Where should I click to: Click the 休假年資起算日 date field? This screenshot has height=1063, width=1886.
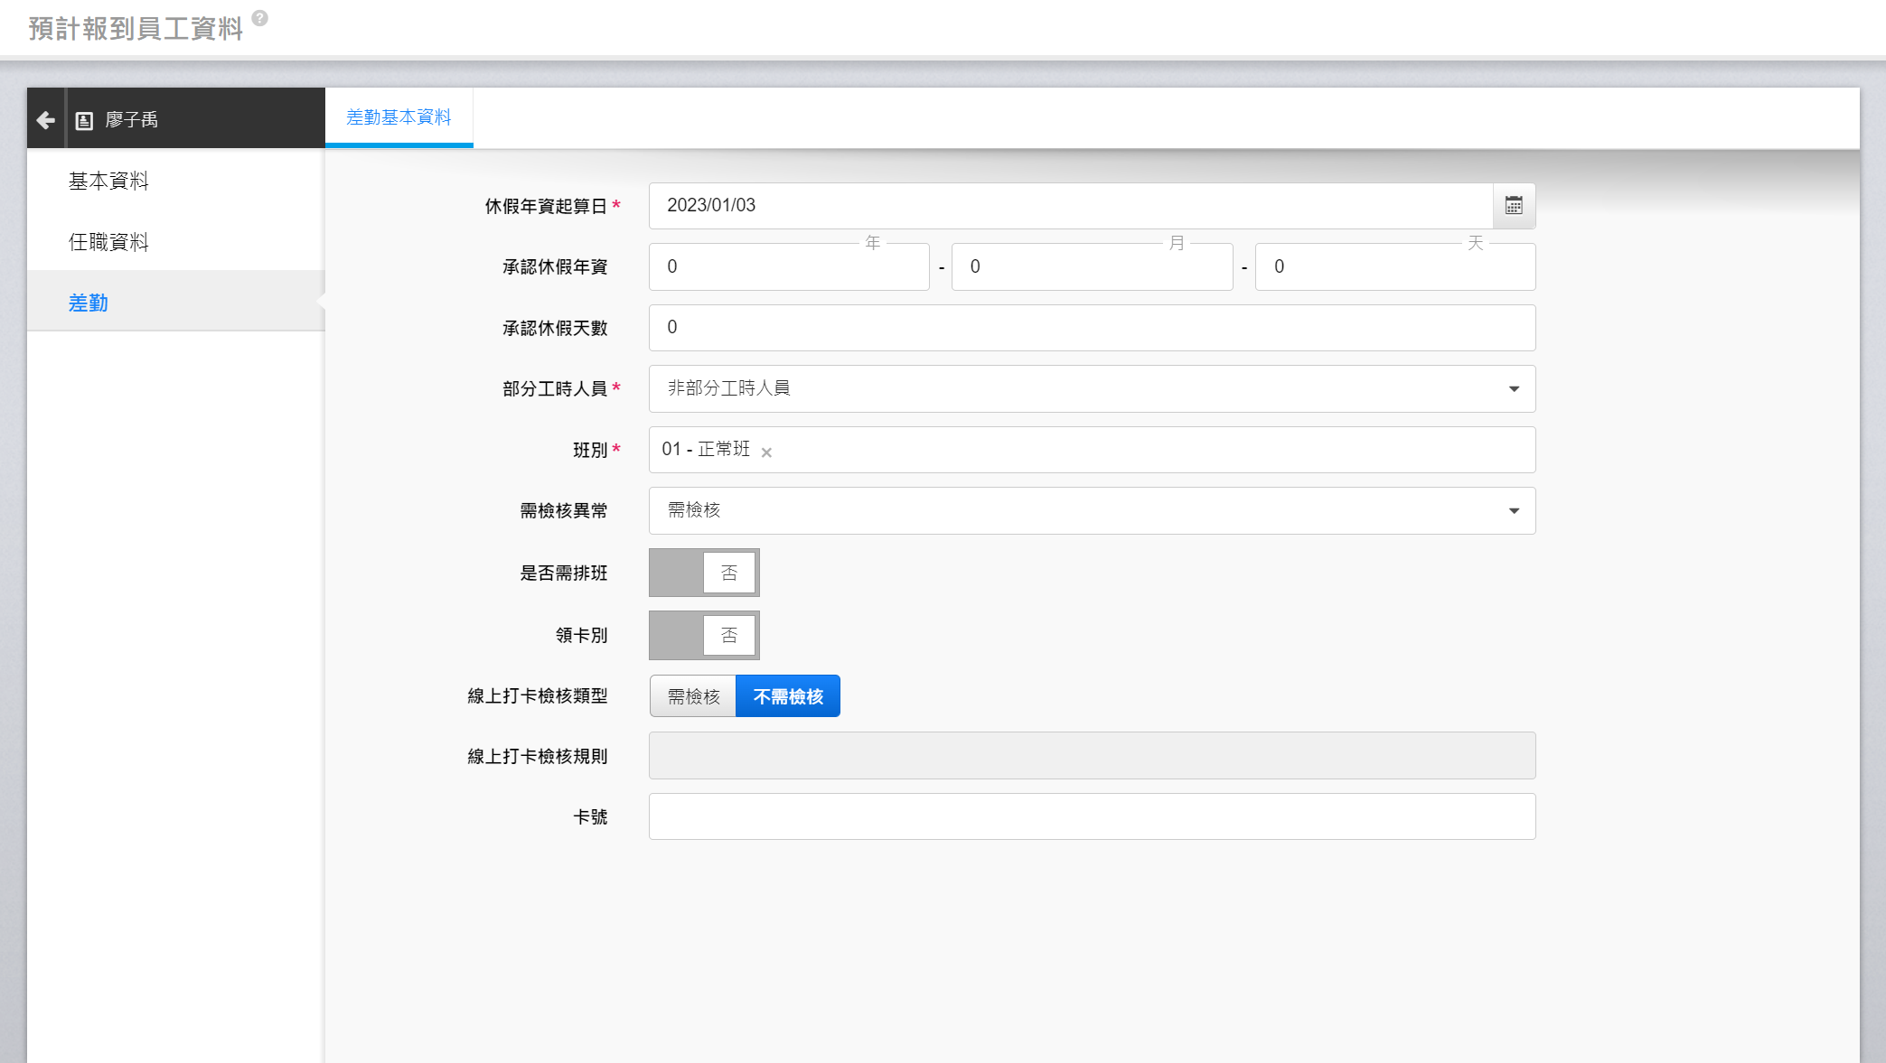tap(1070, 206)
